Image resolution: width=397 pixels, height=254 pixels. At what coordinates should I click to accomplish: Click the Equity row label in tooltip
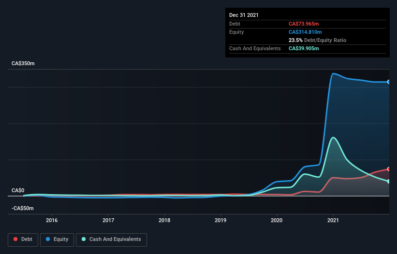(236, 32)
